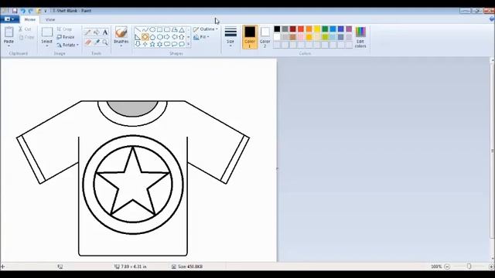Choose the highlighted Diamond shape
Screen dimensions: 495x278
point(145,37)
